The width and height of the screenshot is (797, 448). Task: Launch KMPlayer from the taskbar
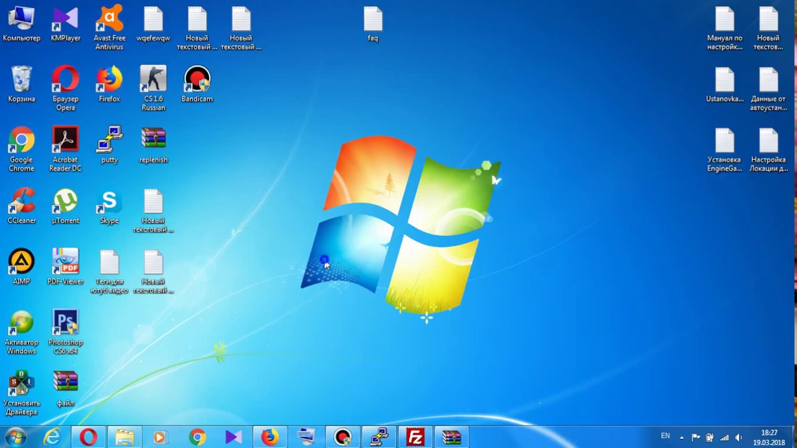pos(233,437)
